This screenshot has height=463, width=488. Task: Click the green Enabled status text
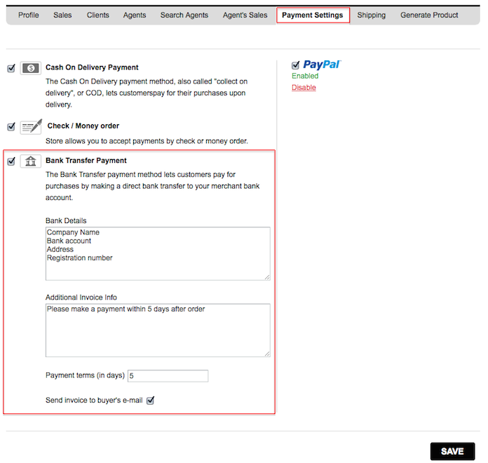pyautogui.click(x=305, y=76)
